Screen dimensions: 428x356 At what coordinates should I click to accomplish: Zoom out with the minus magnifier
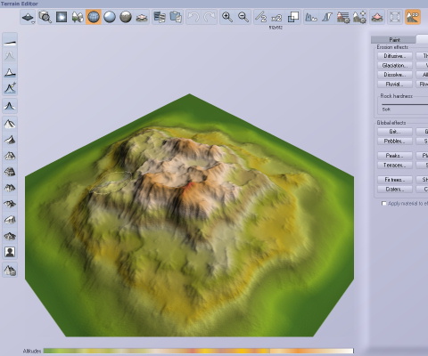(243, 17)
